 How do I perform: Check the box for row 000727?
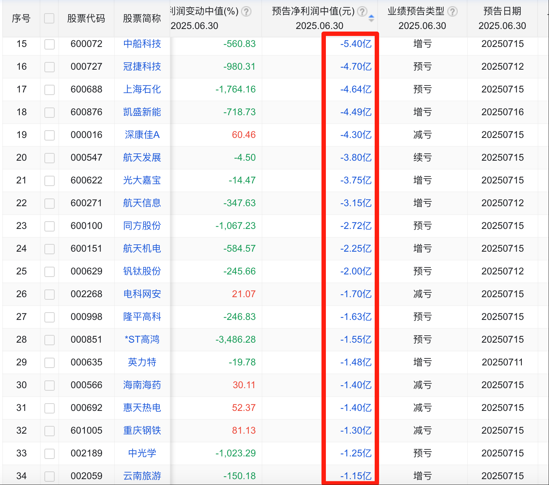click(x=50, y=67)
